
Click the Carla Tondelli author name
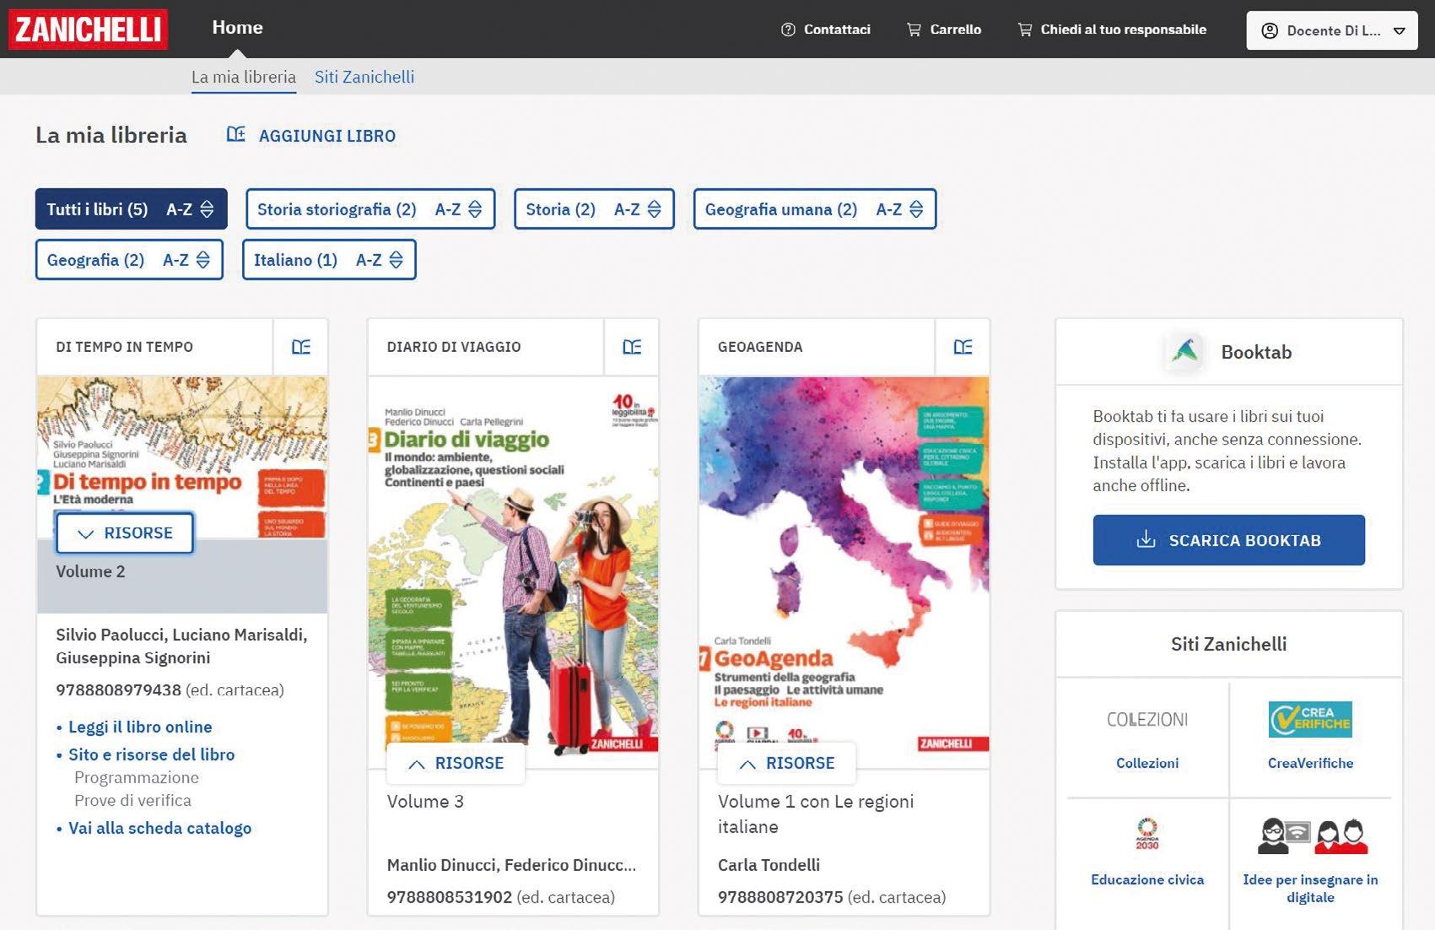point(769,865)
